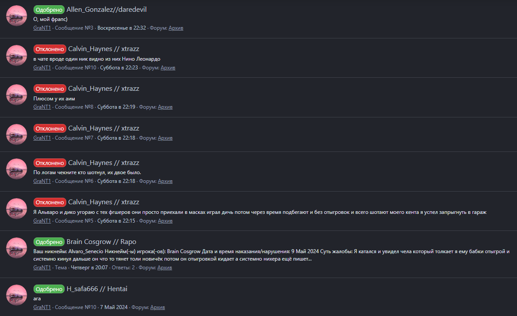
Task: Open the Brain Cosgrow // Rapo thread
Action: pyautogui.click(x=101, y=241)
